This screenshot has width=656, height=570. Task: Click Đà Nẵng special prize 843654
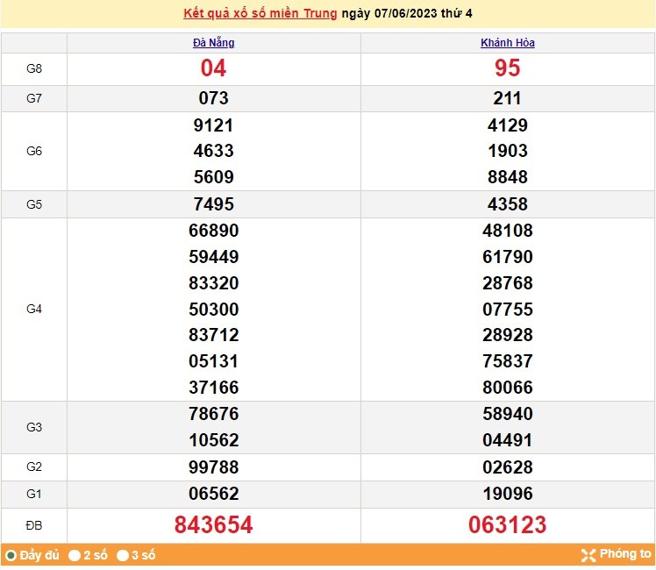pos(213,524)
